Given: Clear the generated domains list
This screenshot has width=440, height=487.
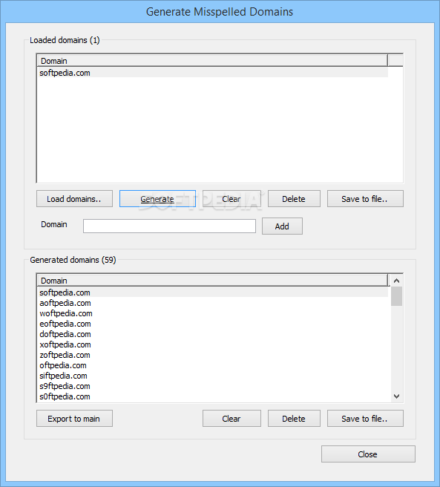Looking at the screenshot, I should (x=232, y=419).
